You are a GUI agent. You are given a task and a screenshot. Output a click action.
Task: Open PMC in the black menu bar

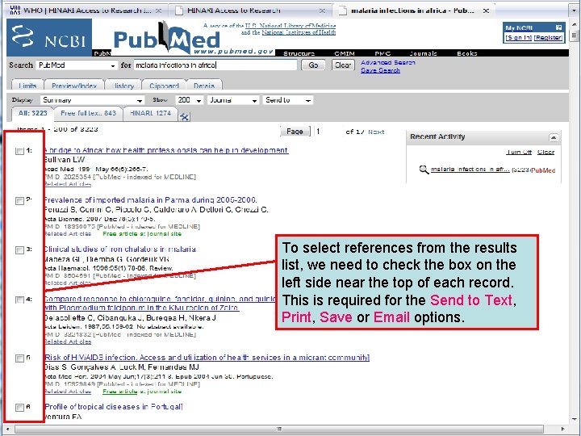pos(382,53)
